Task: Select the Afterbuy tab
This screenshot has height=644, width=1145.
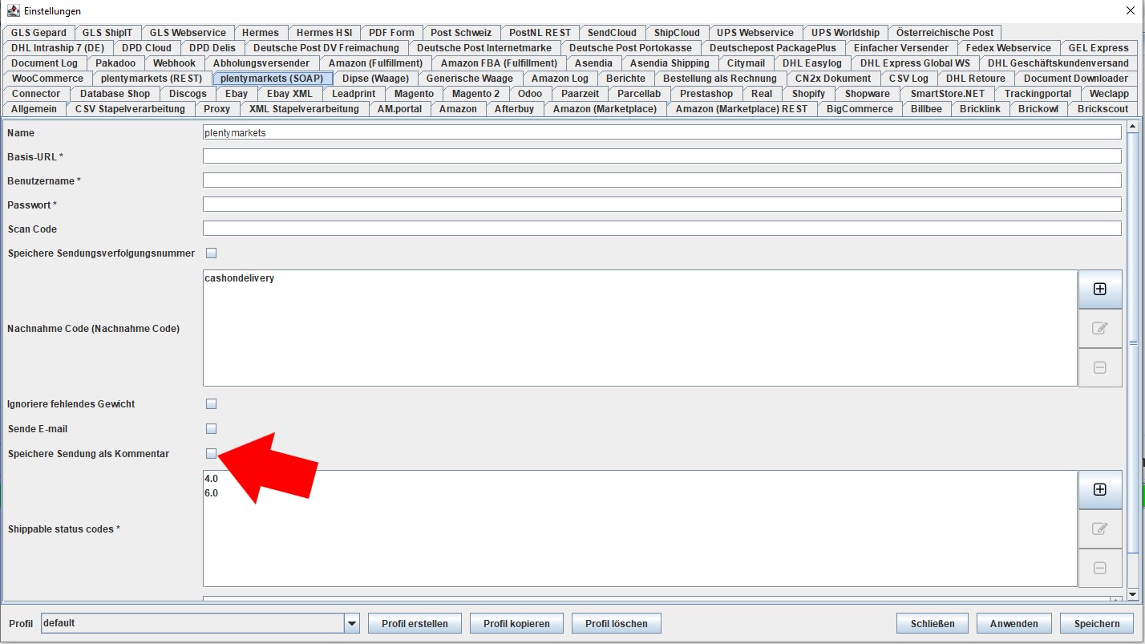Action: [x=514, y=109]
